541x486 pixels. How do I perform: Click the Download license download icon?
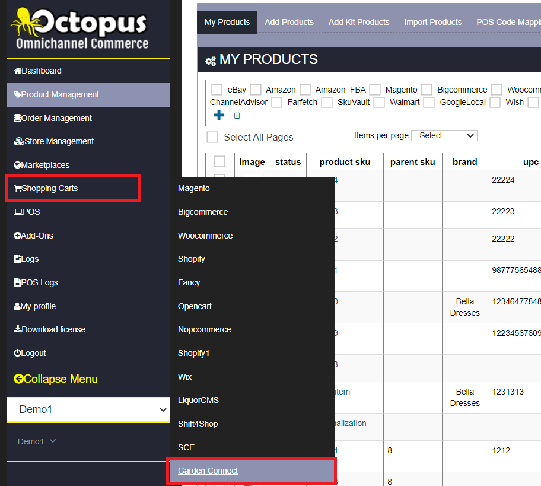point(18,329)
